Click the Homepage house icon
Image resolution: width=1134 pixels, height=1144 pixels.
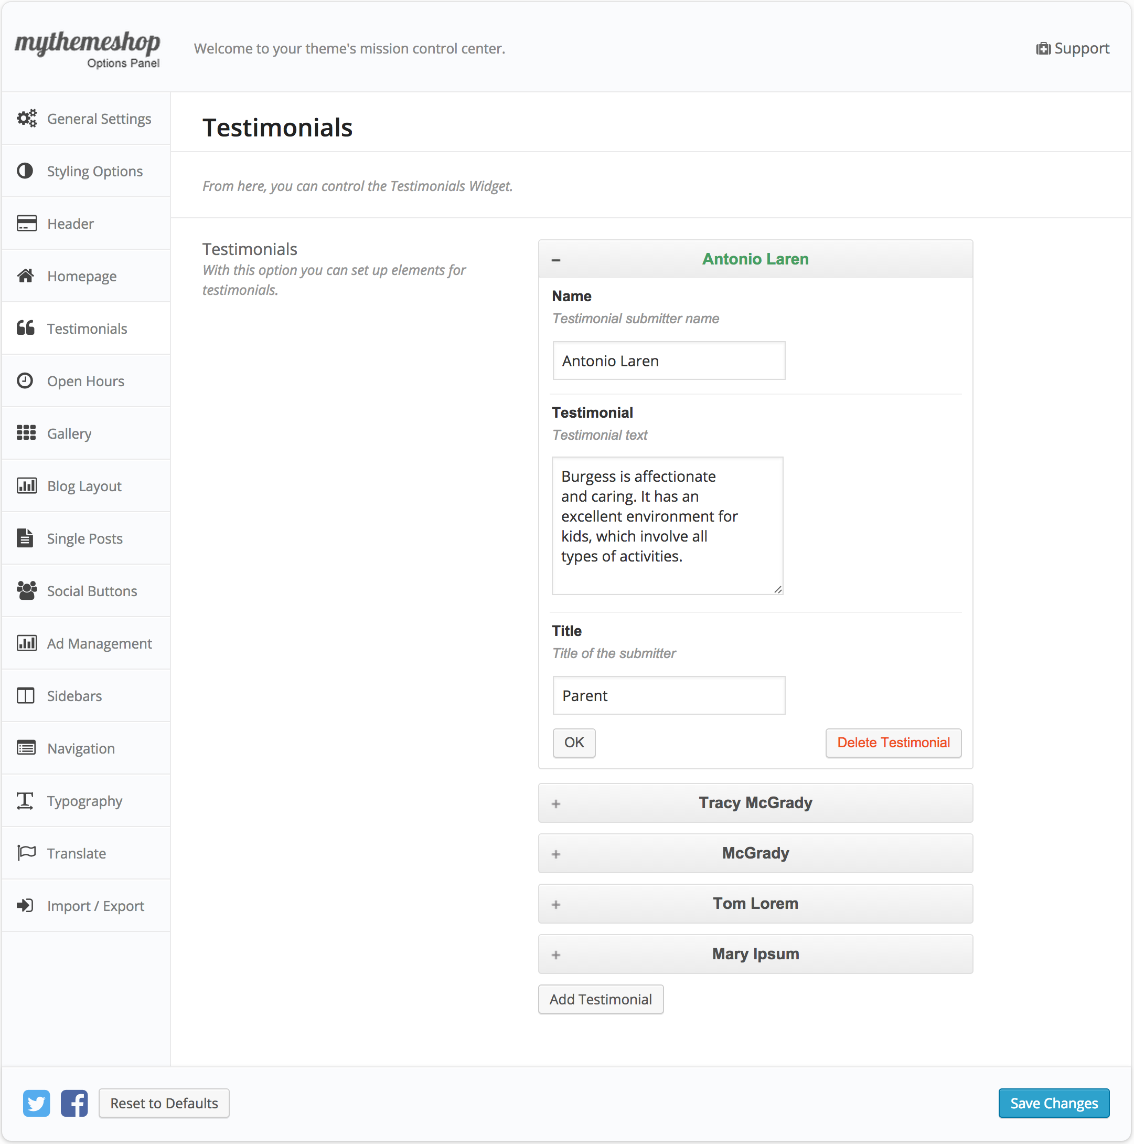[26, 276]
